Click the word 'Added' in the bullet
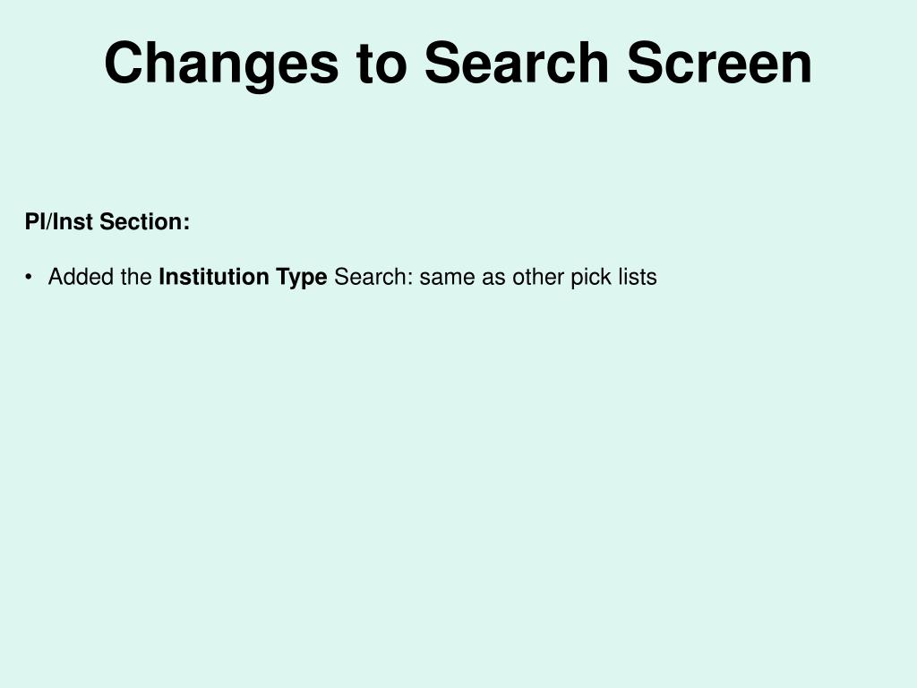Screen dimensions: 917x688 coord(81,277)
